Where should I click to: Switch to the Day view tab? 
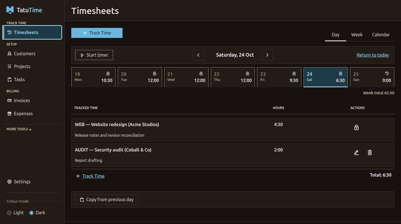(336, 35)
